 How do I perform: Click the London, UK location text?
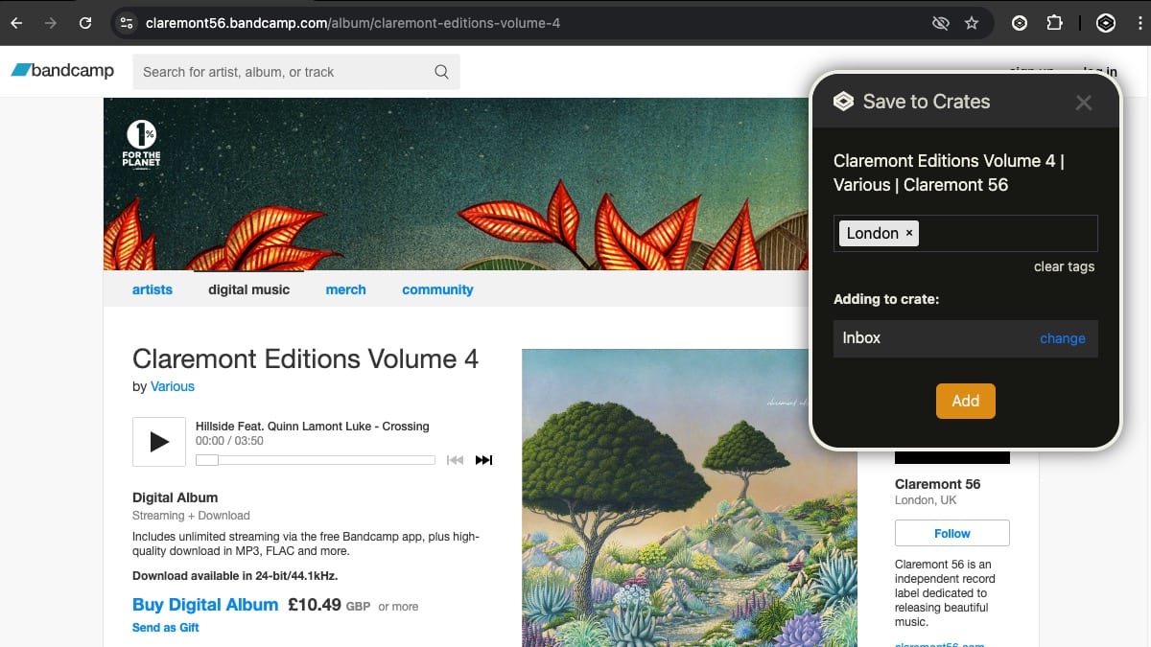coord(926,500)
